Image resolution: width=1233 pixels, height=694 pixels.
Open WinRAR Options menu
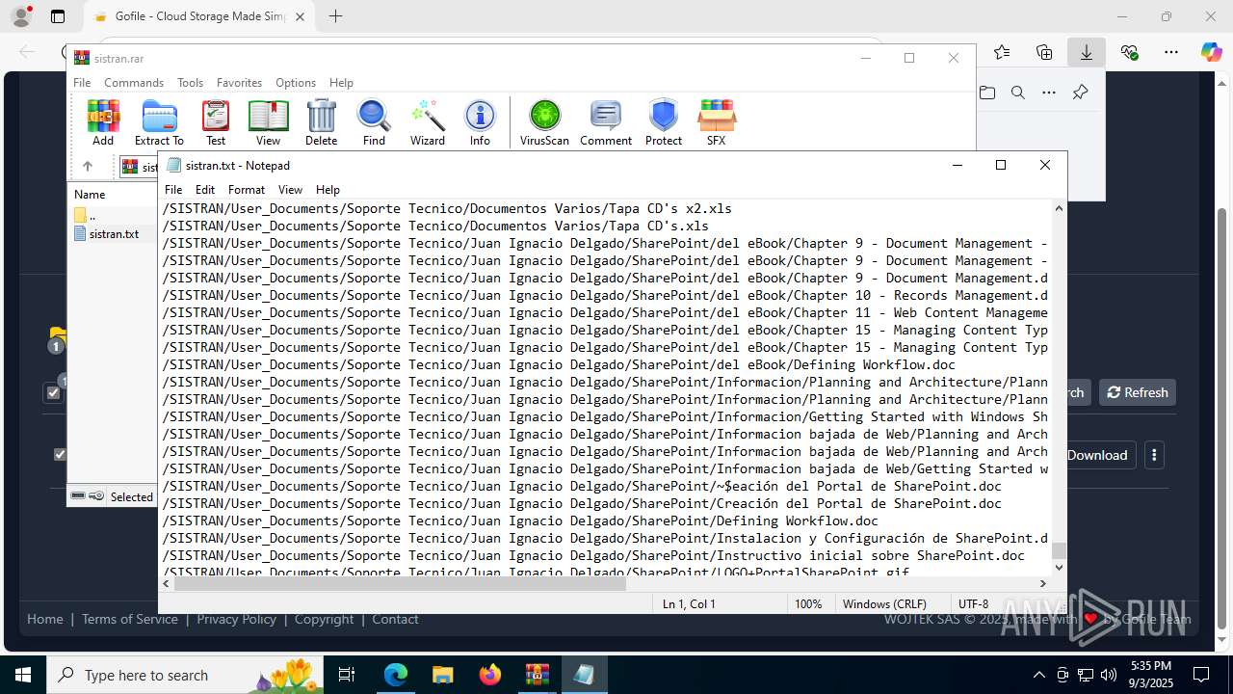pyautogui.click(x=296, y=83)
